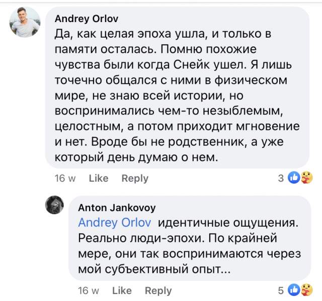
Task: Show the 3 reactions count on first comment
Action: tap(281, 178)
